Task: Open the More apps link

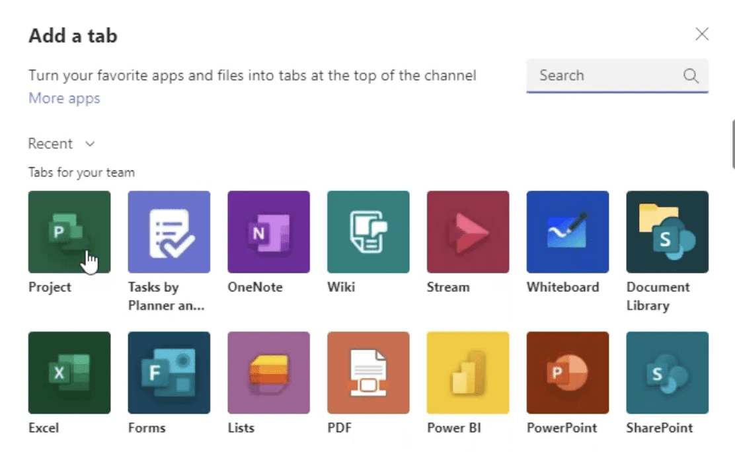Action: click(x=64, y=98)
